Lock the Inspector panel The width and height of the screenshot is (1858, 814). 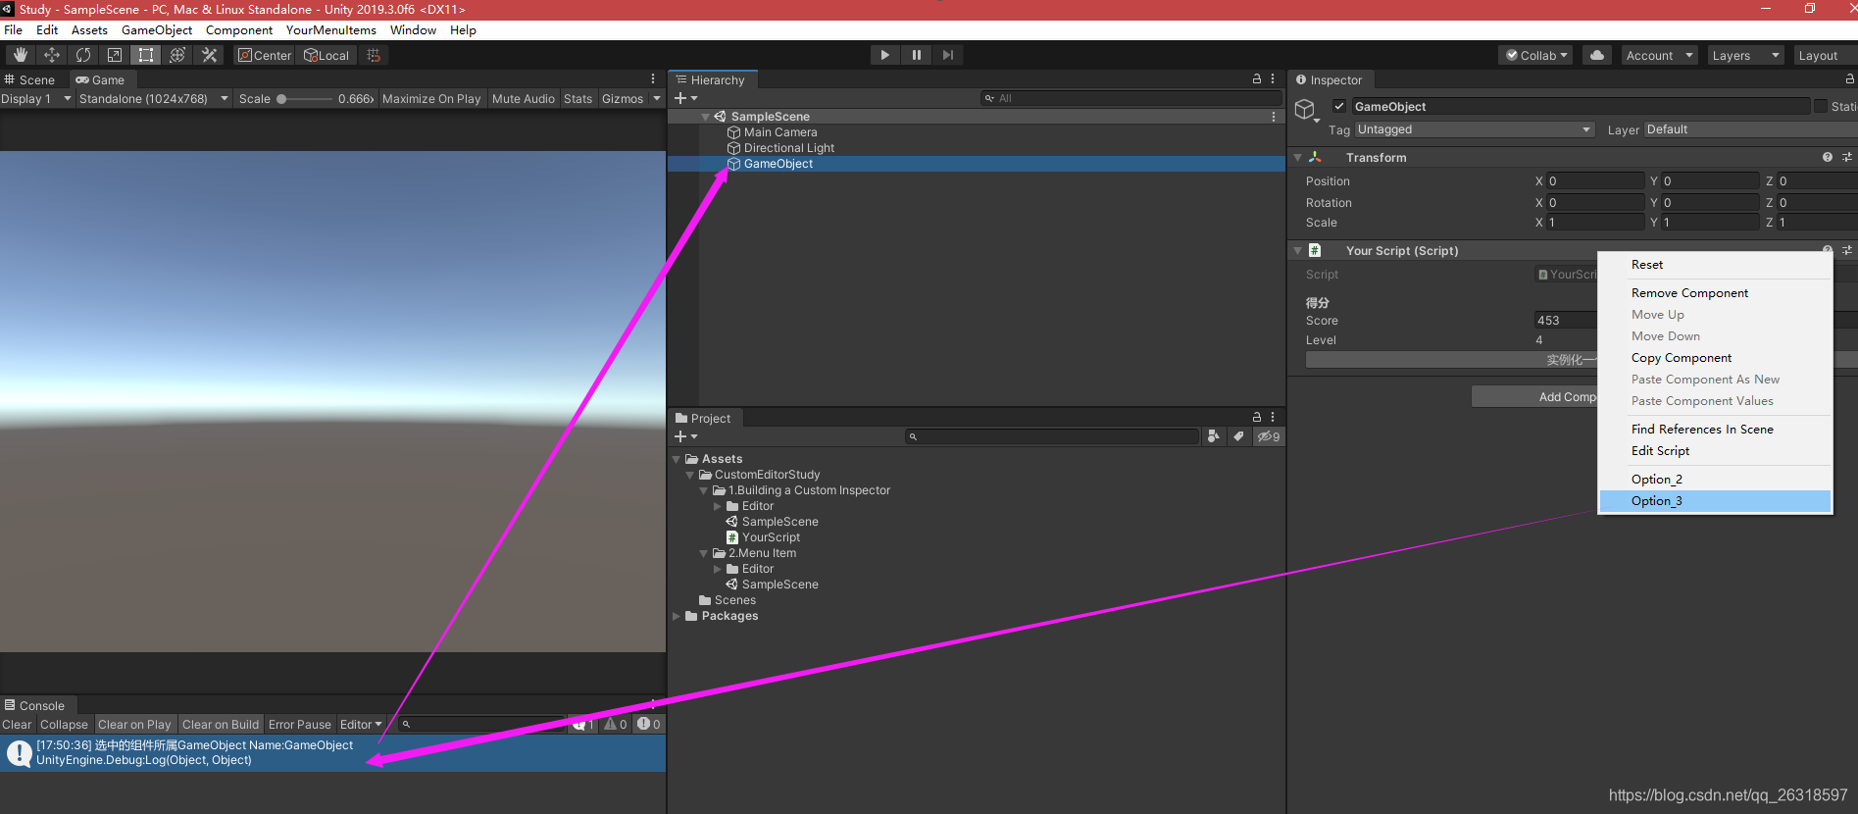point(1850,79)
